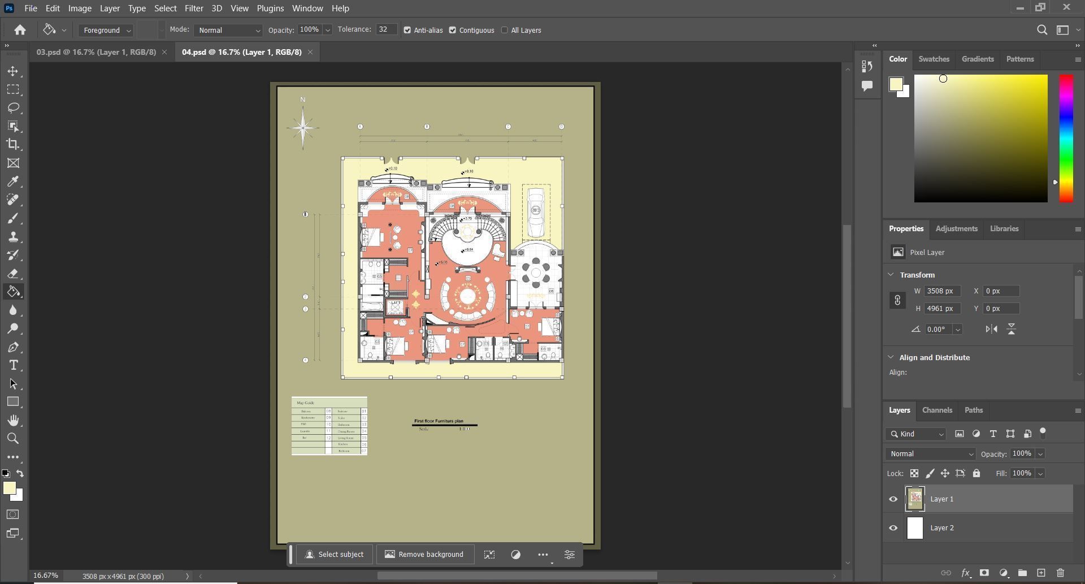Click the foreground color swatch in toolbar
Screen dimensions: 1085x584
tap(10, 488)
